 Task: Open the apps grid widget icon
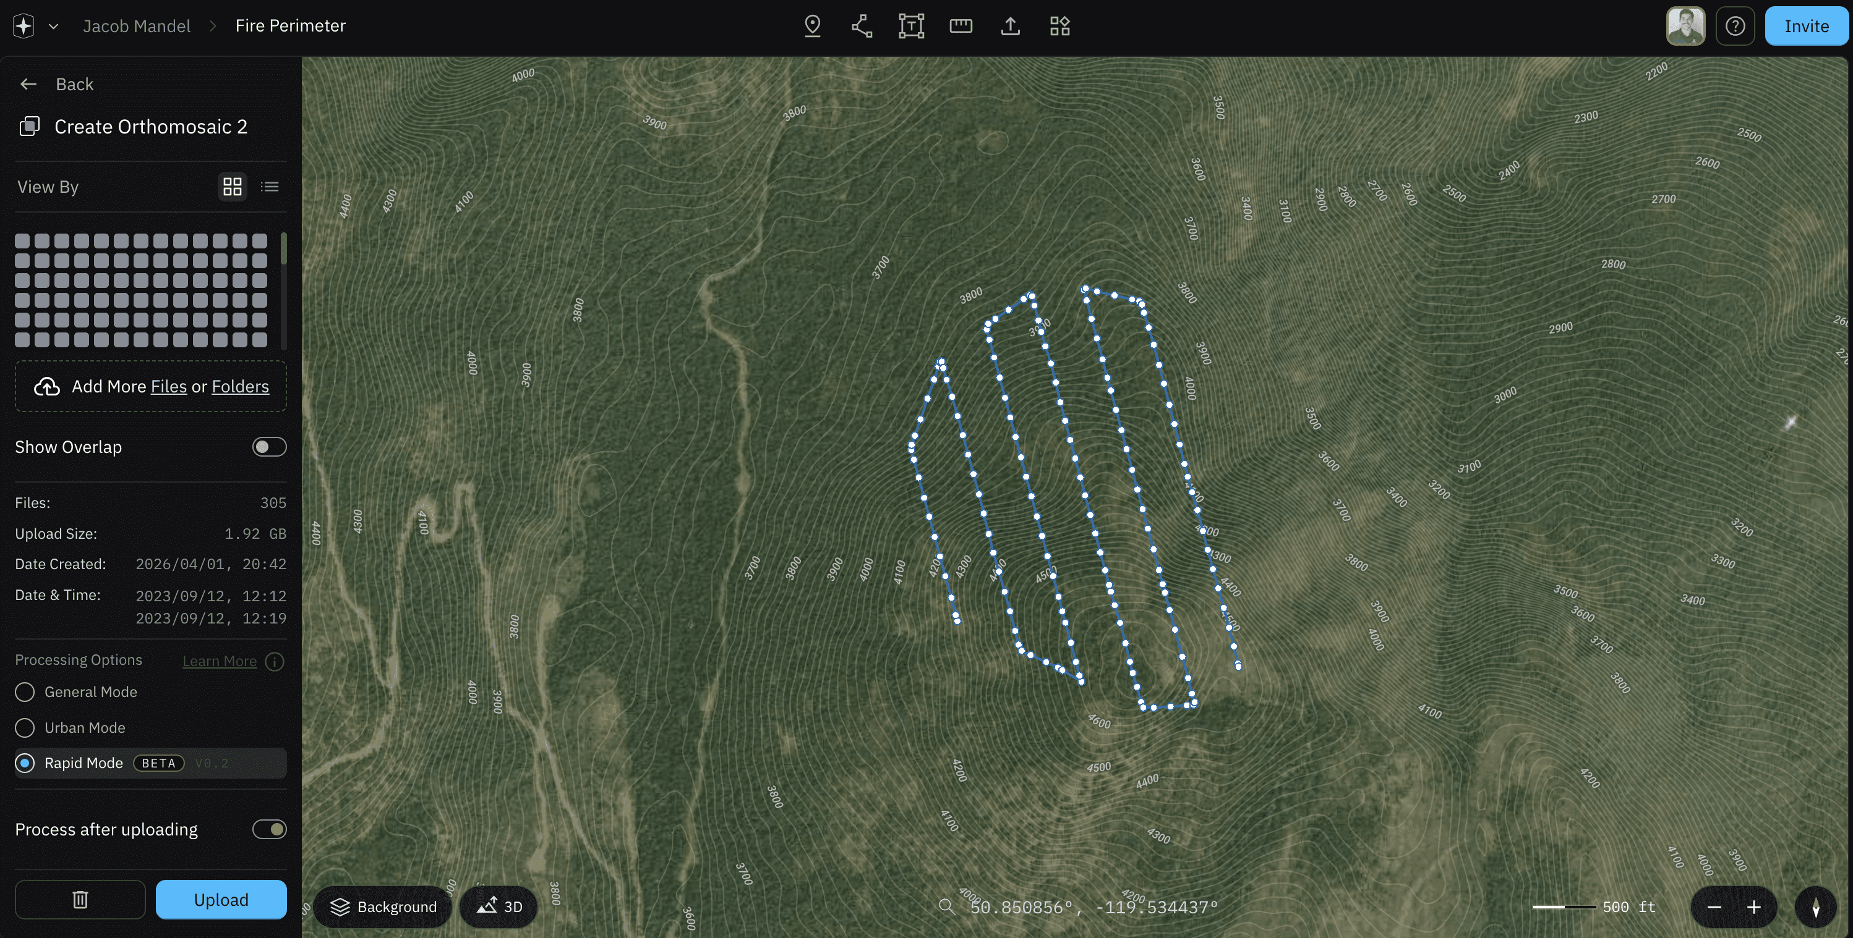1059,26
